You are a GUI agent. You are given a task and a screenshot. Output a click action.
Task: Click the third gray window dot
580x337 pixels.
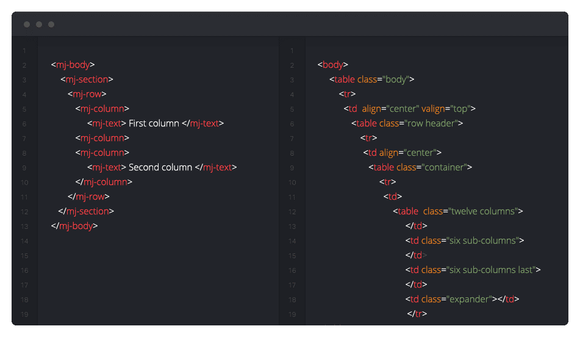(51, 24)
